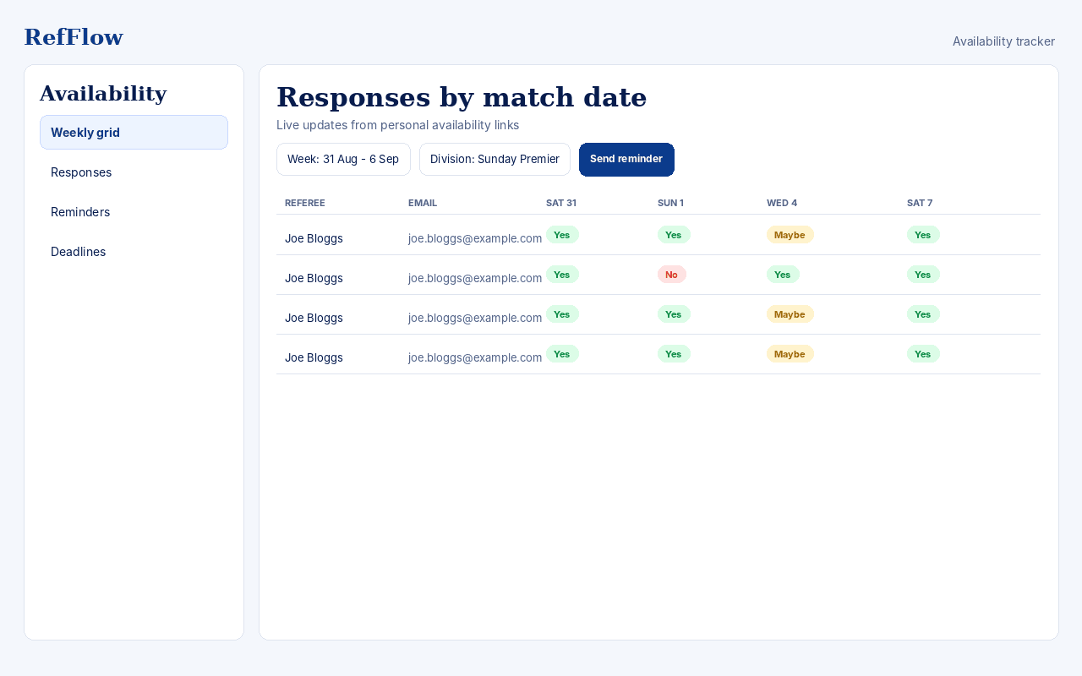
Task: Click Sat 31 Yes badge in the row containing No
Action: (562, 275)
